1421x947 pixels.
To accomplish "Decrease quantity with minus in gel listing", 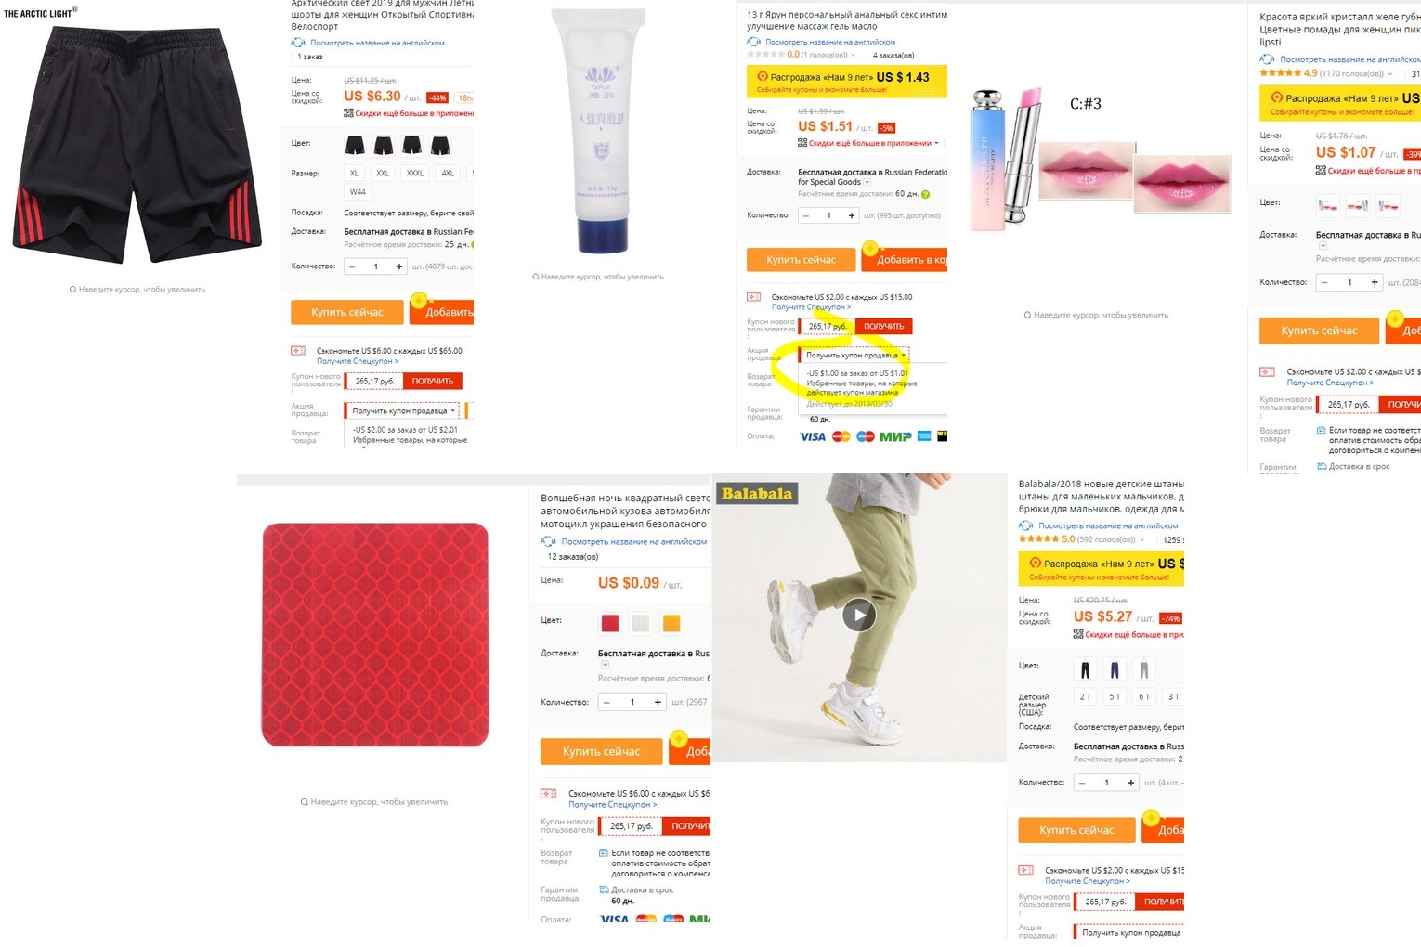I will tap(806, 215).
